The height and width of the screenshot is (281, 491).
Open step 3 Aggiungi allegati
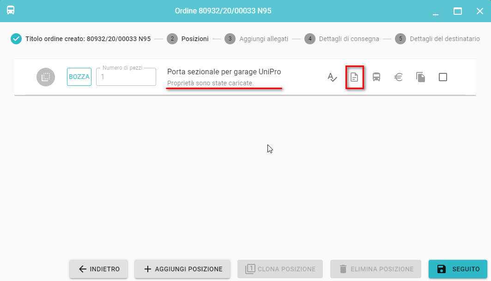point(256,39)
